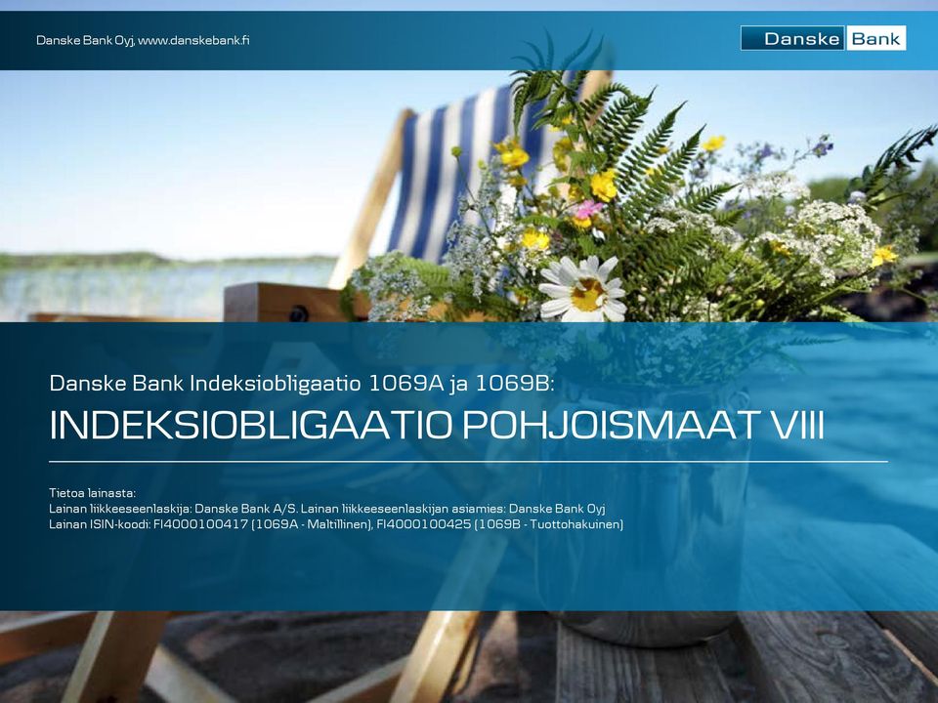This screenshot has height=703, width=938.
Task: Select the subtitle 'Danske Bank Indeksiobligaatio 1069A ja 1069B:'
Action: [x=302, y=383]
